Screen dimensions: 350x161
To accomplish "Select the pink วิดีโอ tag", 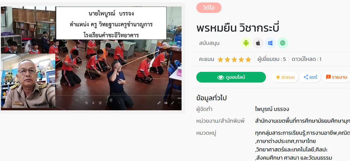I will click(x=209, y=7).
